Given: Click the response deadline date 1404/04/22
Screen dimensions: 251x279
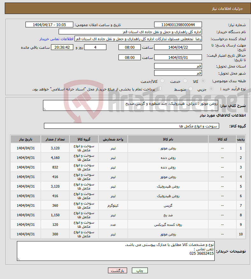Looking at the screenshot, I should click(x=178, y=47).
